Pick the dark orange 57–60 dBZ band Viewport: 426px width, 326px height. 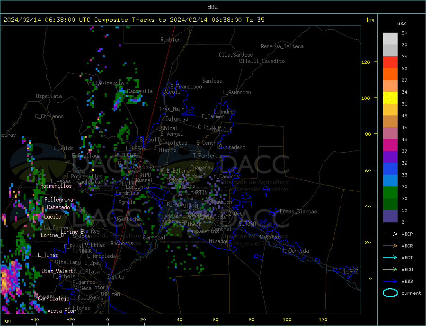tap(390, 74)
